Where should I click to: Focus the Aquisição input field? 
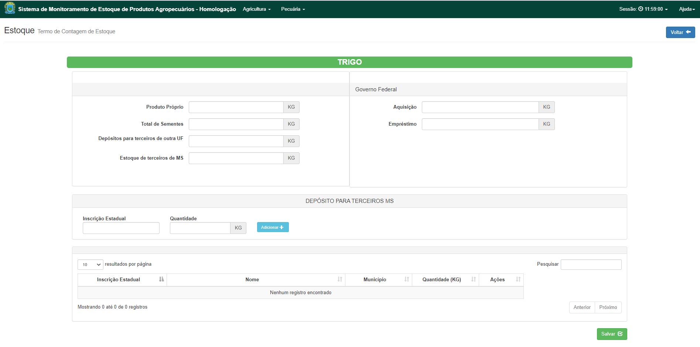(480, 107)
